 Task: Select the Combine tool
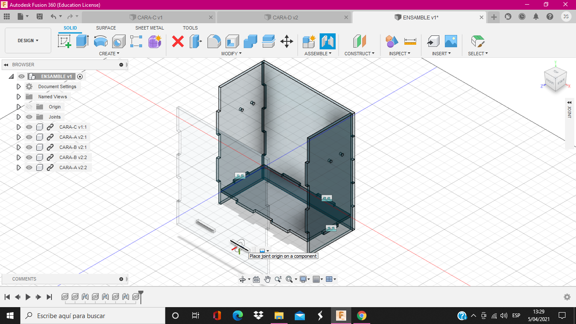(250, 41)
